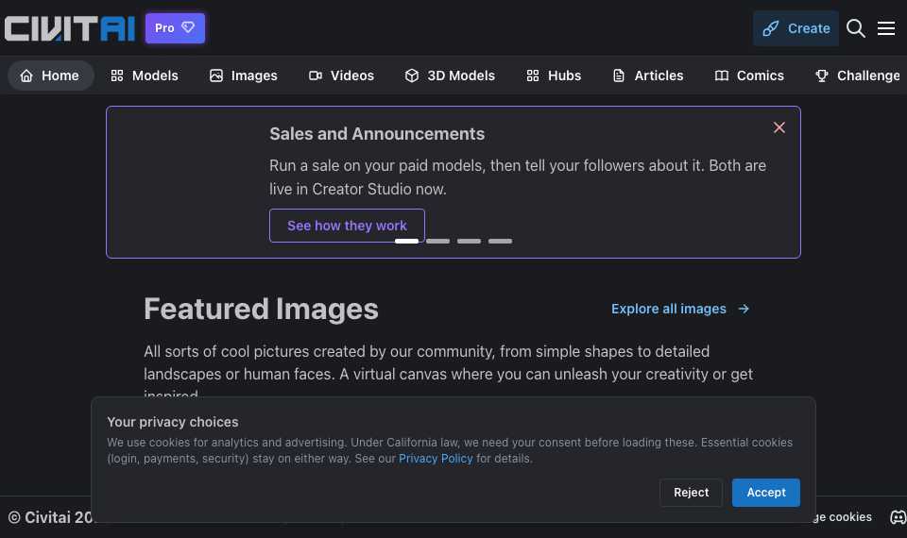Open the search magnifier icon

[856, 28]
